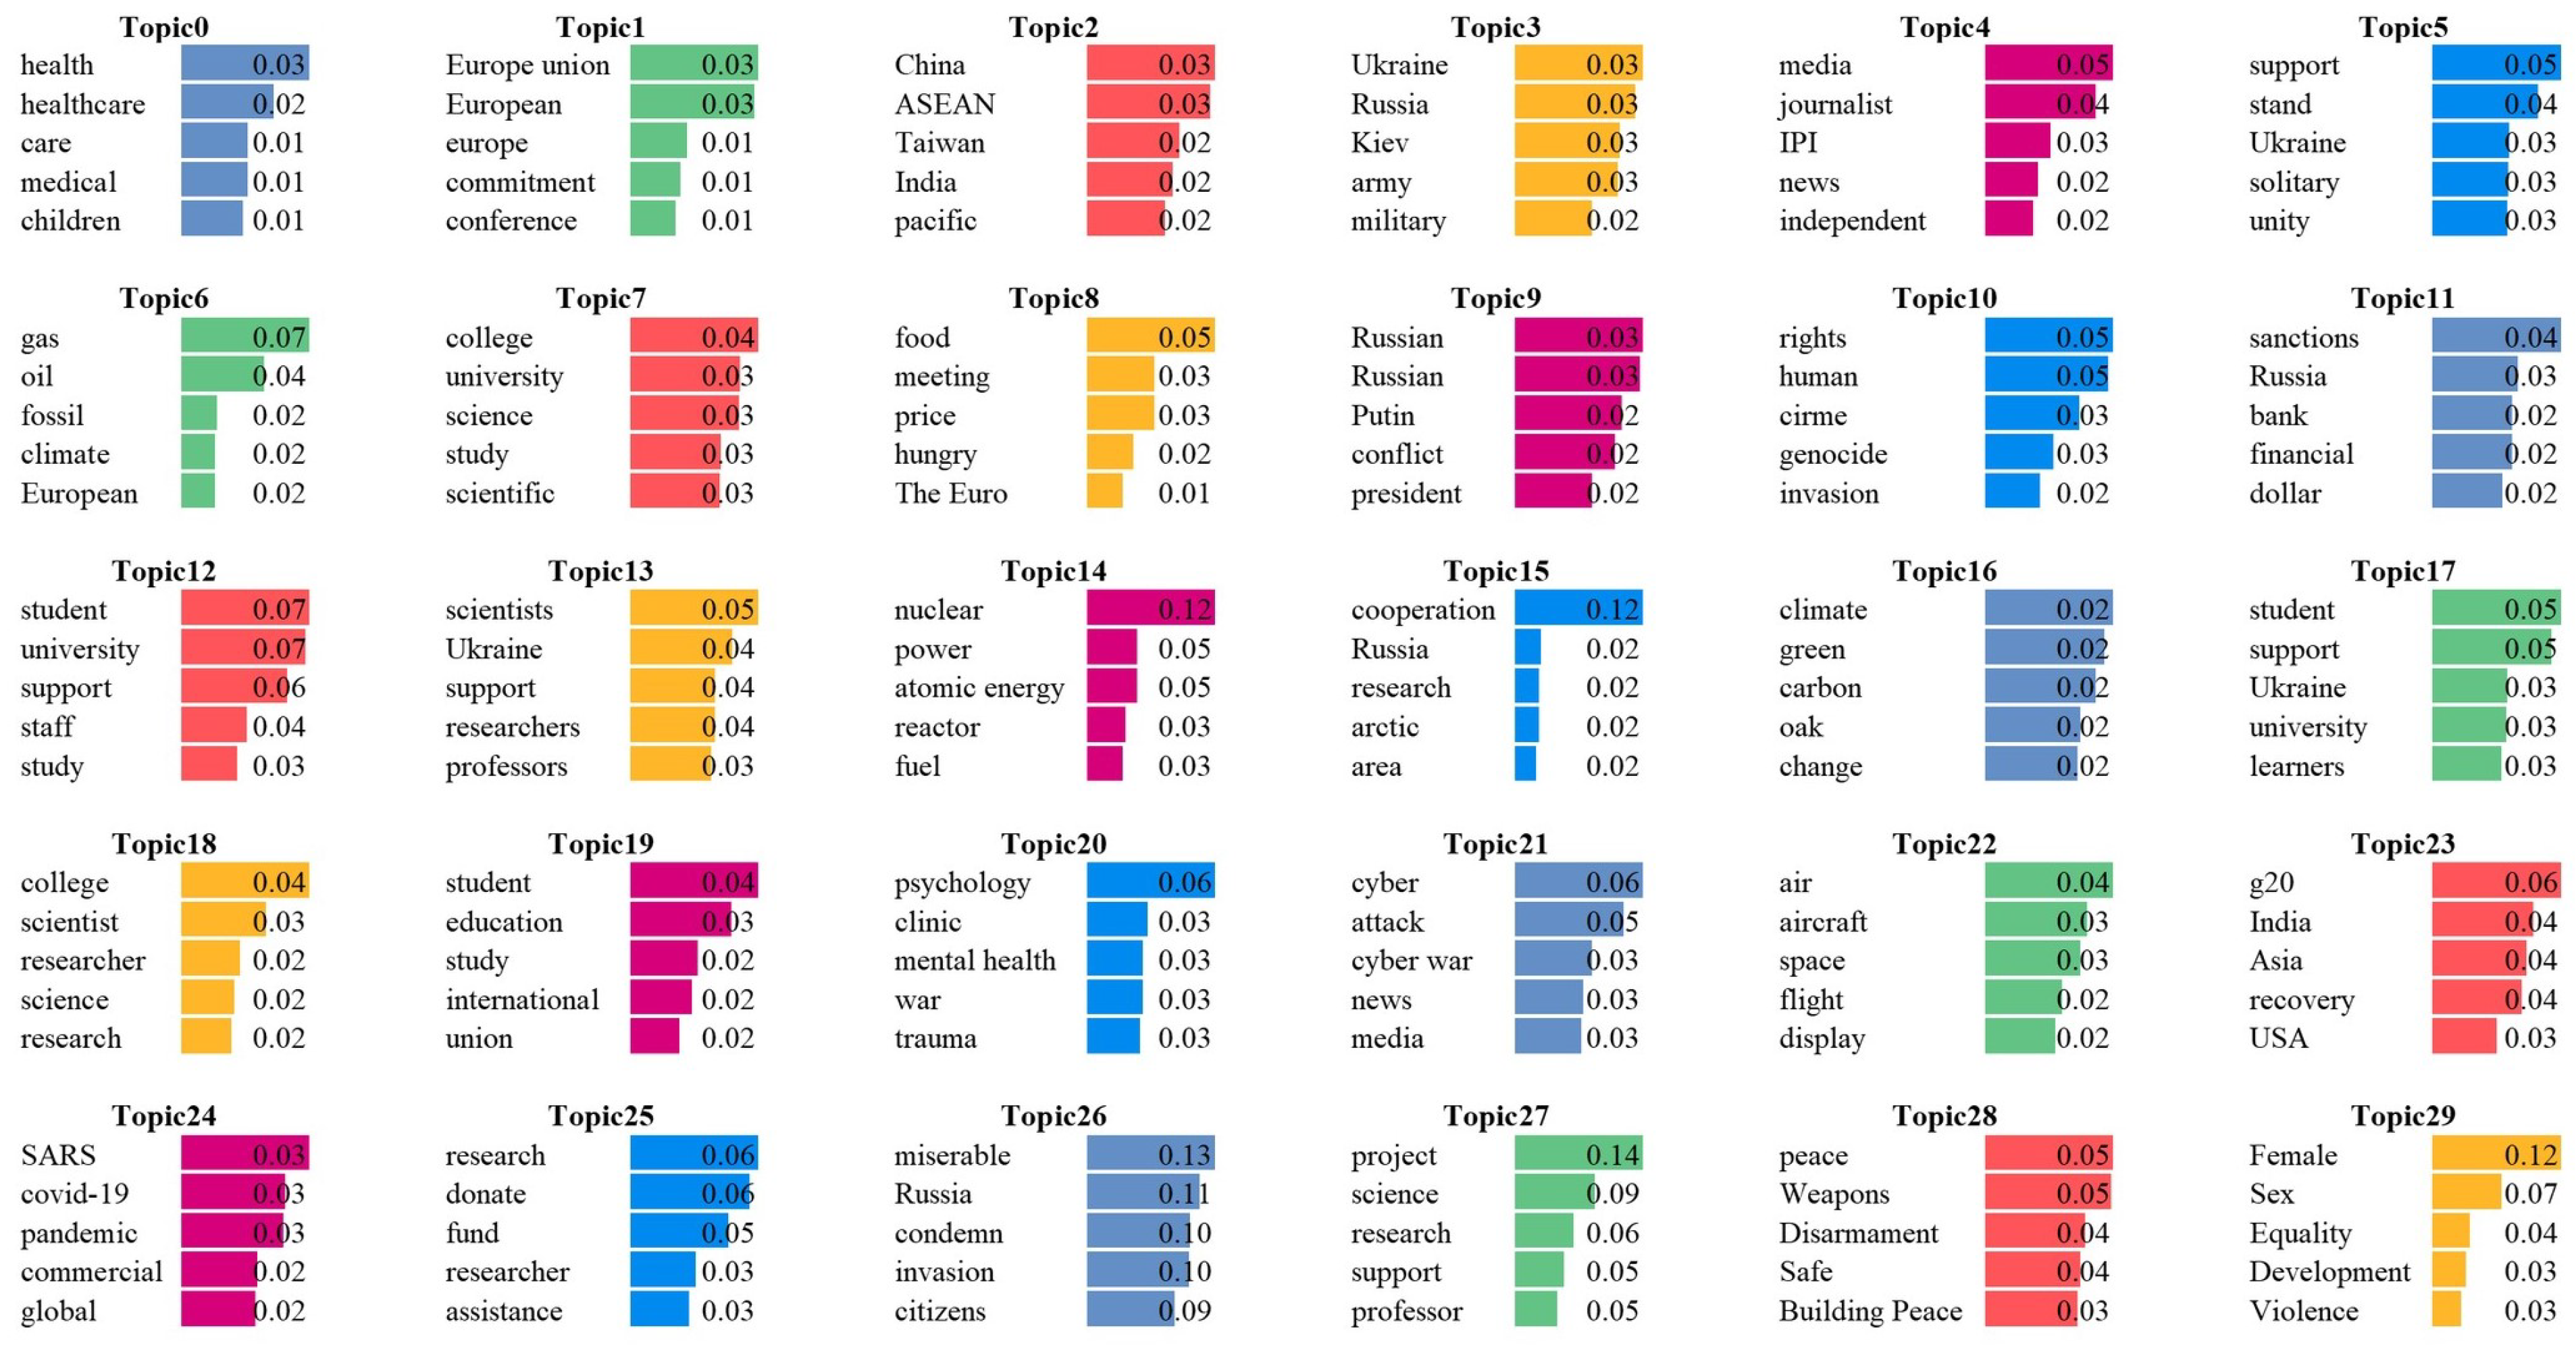This screenshot has height=1349, width=2576.
Task: Click the Topic14 heading
Action: click(x=1053, y=571)
